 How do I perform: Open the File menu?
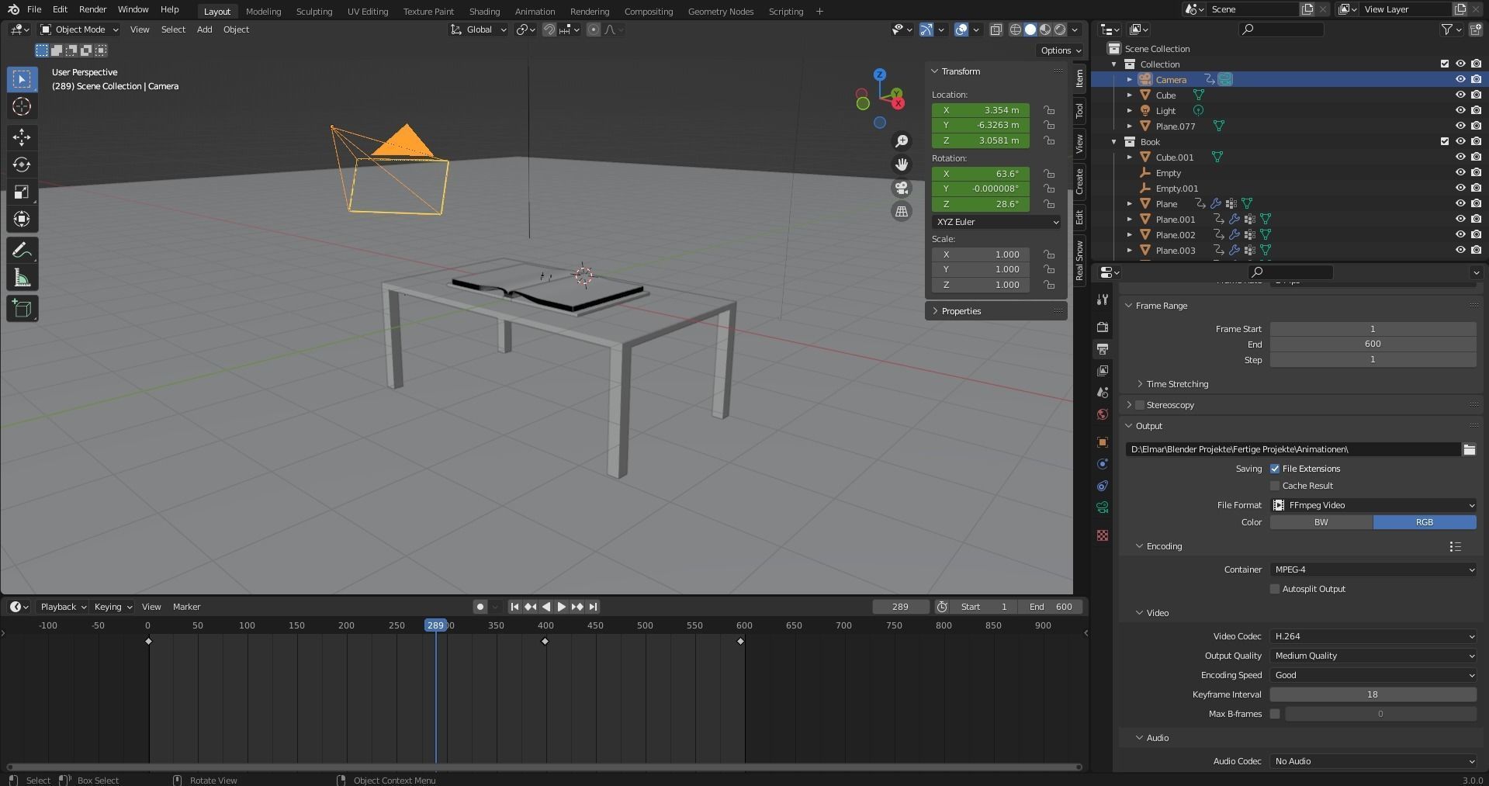point(34,9)
